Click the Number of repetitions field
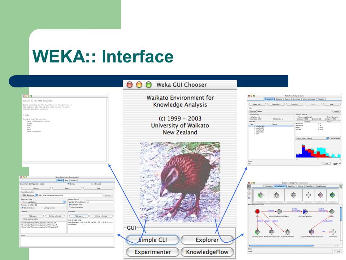This screenshot has width=346, height=260. coord(99,202)
